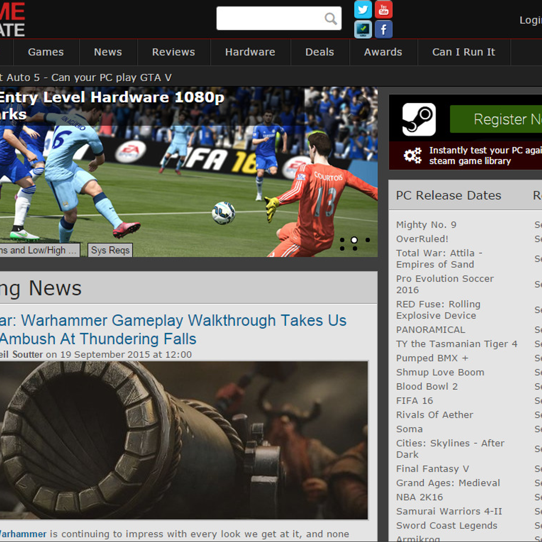Click the Facebook icon in header

(x=383, y=29)
